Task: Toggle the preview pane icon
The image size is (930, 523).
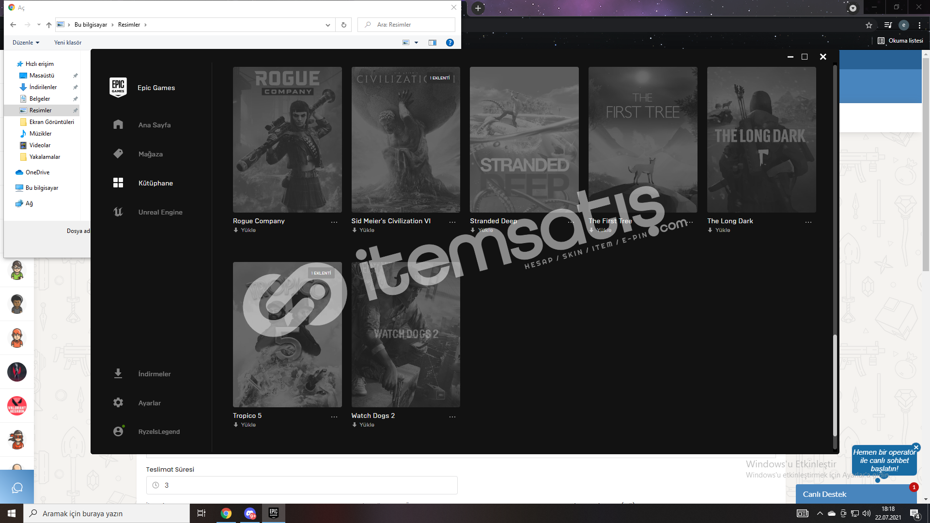Action: pyautogui.click(x=433, y=43)
